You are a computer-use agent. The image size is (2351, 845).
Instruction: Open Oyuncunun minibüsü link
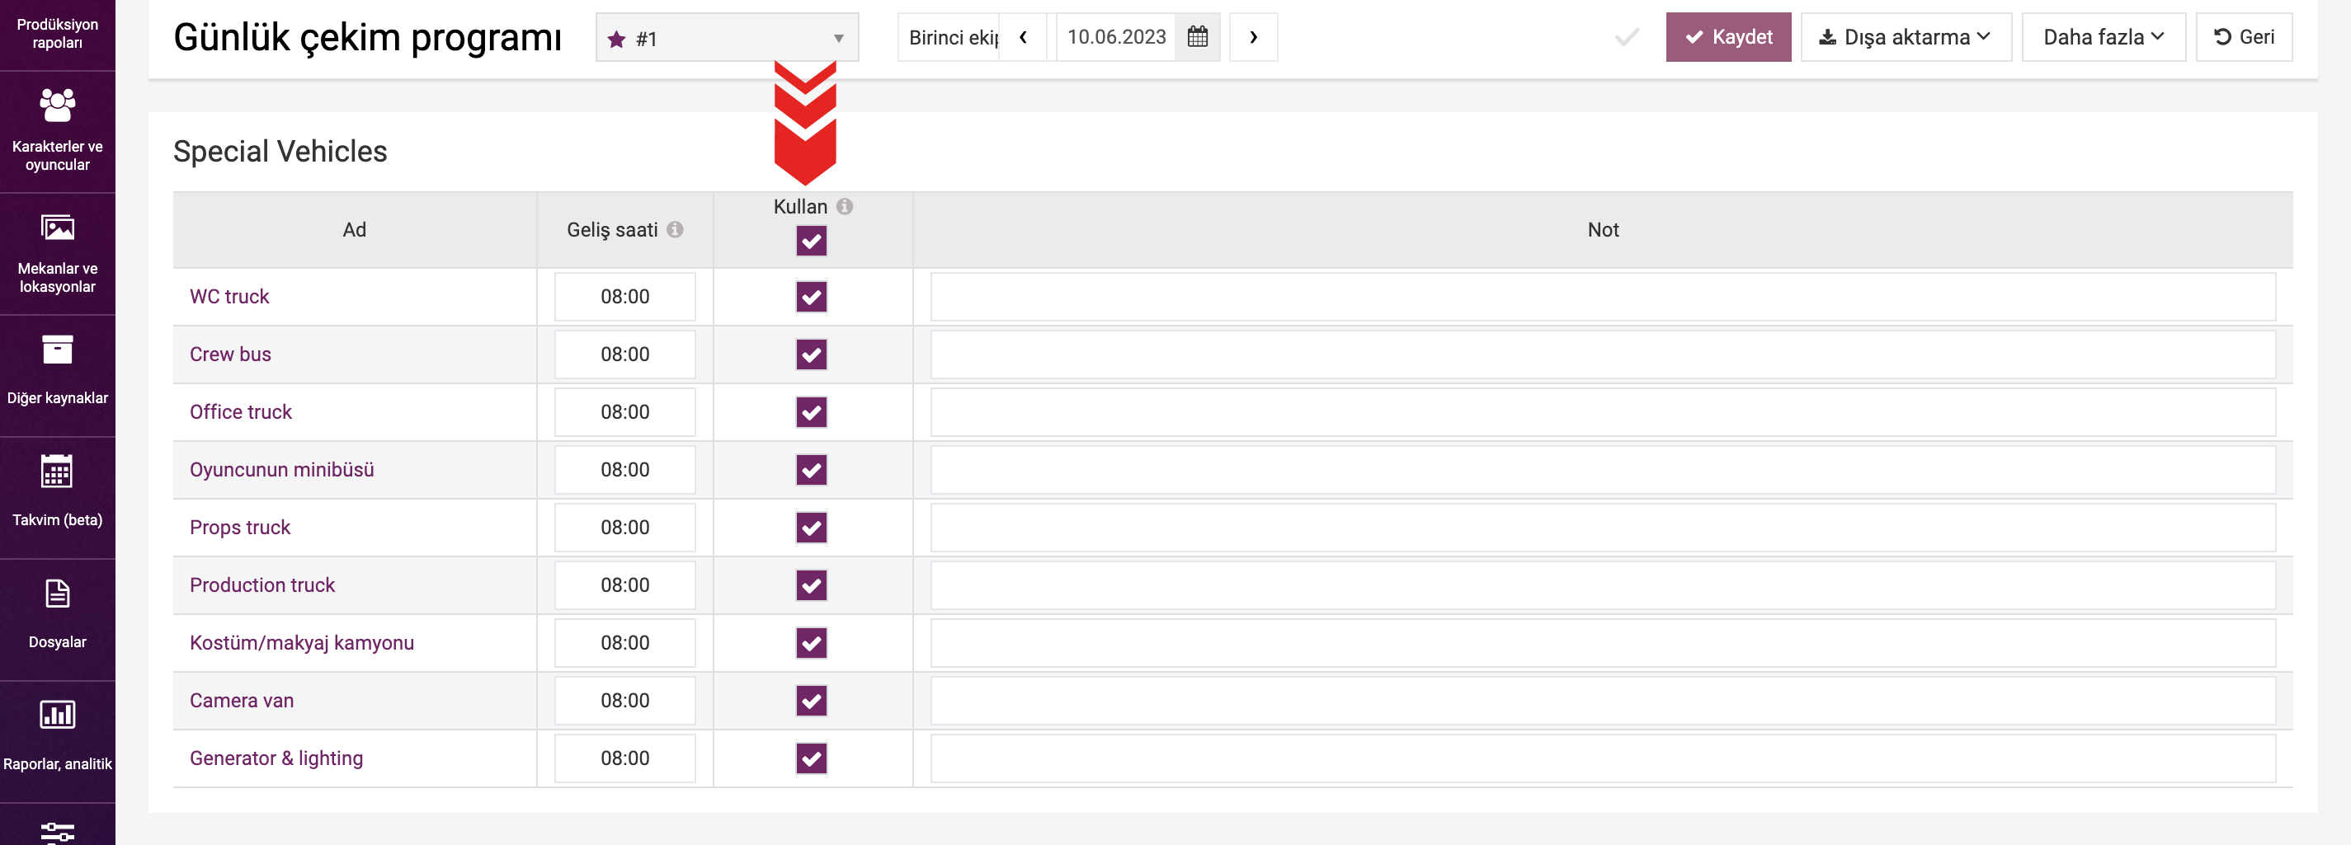click(282, 470)
